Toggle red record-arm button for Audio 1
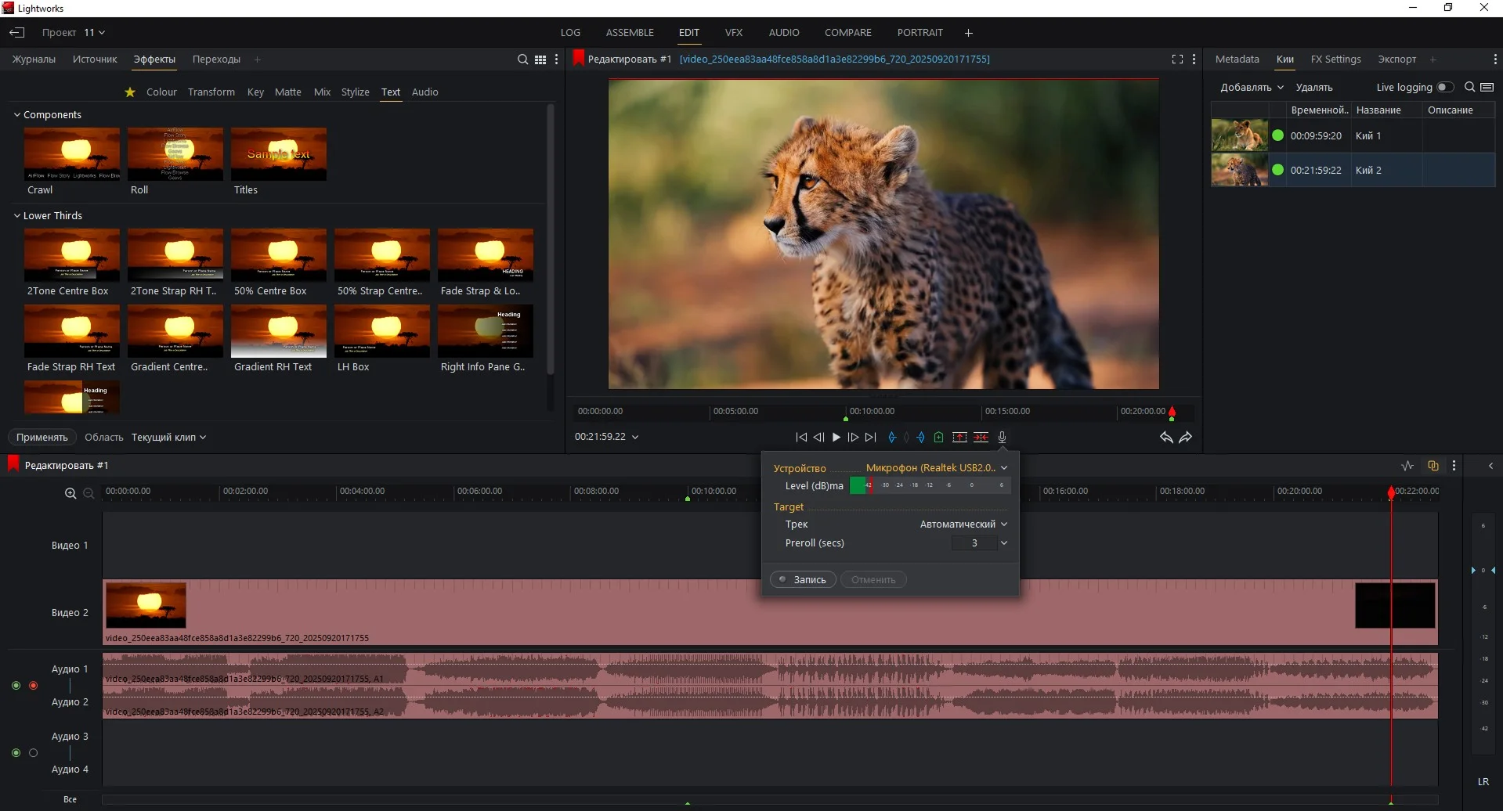Image resolution: width=1503 pixels, height=811 pixels. coord(33,686)
